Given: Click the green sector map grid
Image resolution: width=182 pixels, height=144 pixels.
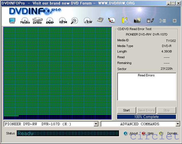Looking at the screenshot, I should tap(58, 73).
